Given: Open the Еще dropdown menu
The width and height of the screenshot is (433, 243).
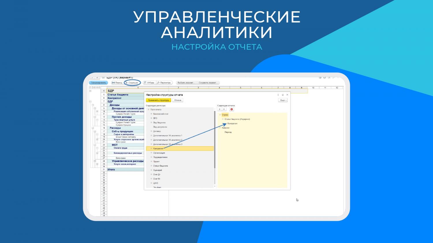Looking at the screenshot, I should 283,100.
